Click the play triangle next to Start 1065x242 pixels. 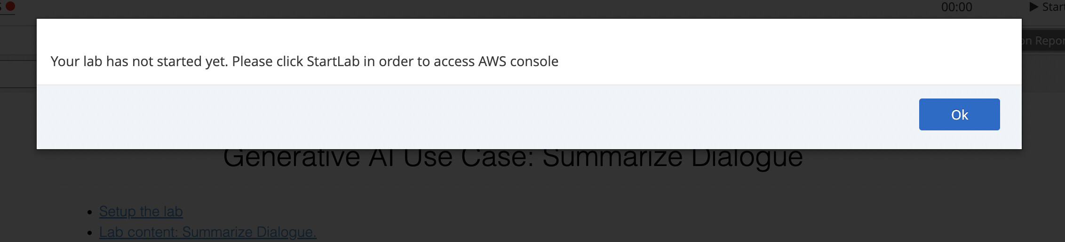[1034, 7]
